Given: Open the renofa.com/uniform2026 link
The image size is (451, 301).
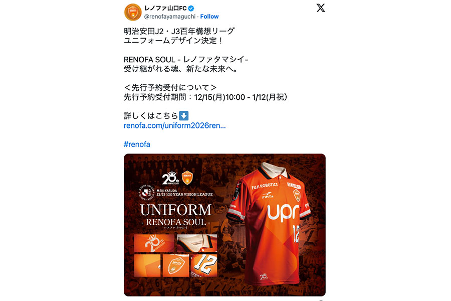Looking at the screenshot, I should coord(174,125).
